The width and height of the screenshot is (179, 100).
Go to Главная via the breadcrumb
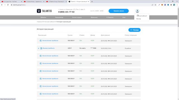tap(39, 22)
